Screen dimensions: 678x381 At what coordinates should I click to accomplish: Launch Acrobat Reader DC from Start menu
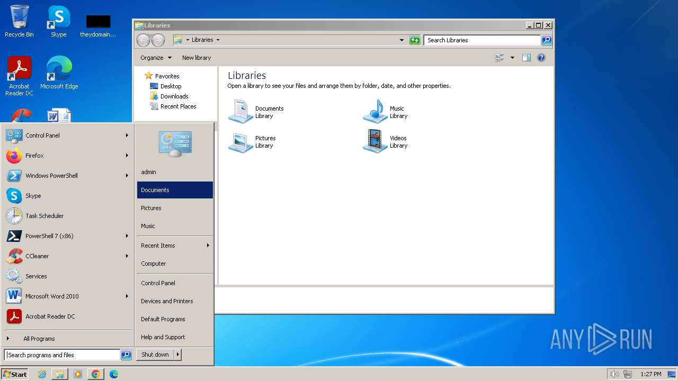[68, 316]
